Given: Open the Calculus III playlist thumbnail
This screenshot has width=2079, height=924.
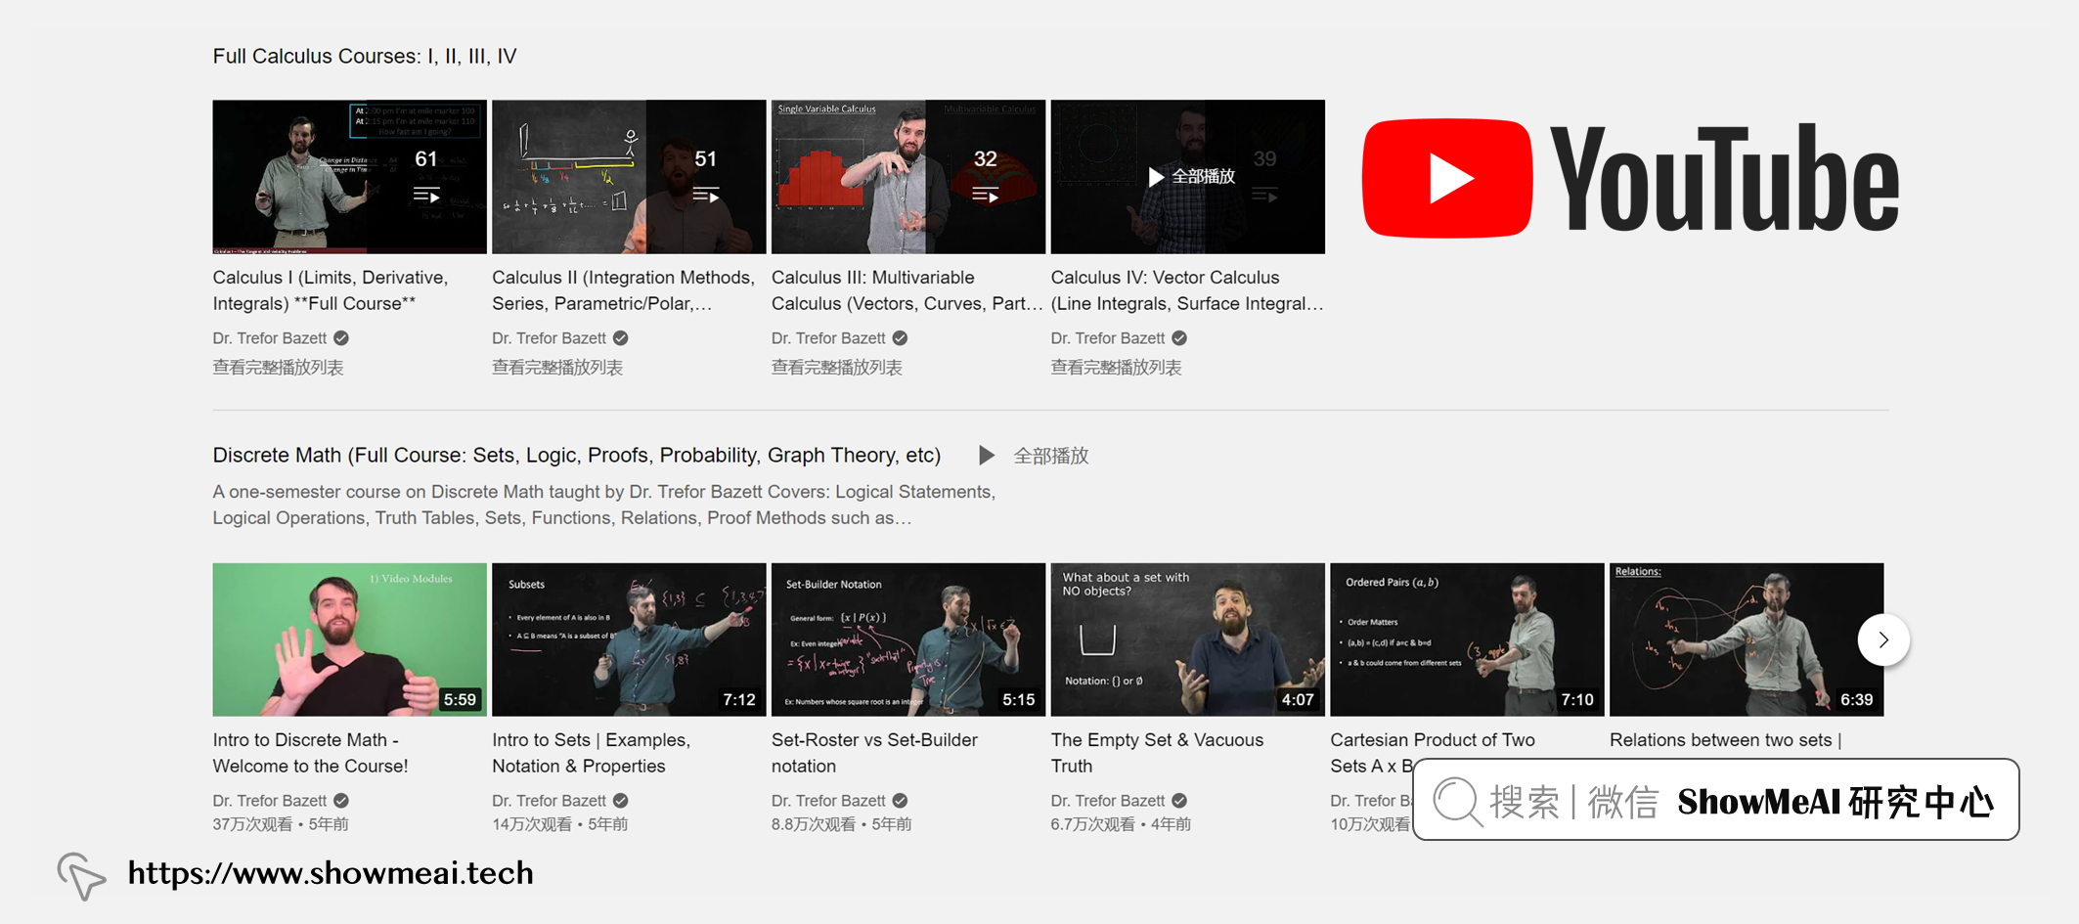Looking at the screenshot, I should tap(908, 176).
